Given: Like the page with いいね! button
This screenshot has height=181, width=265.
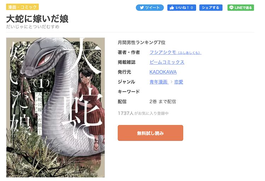Looking at the screenshot, I should click(182, 8).
